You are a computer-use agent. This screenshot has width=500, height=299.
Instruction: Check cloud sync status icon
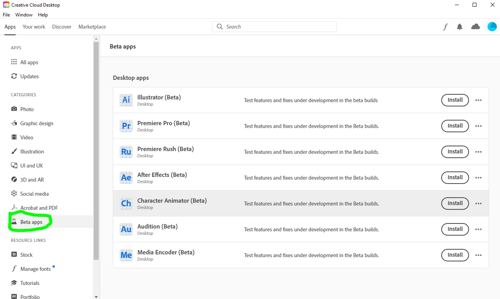(475, 27)
